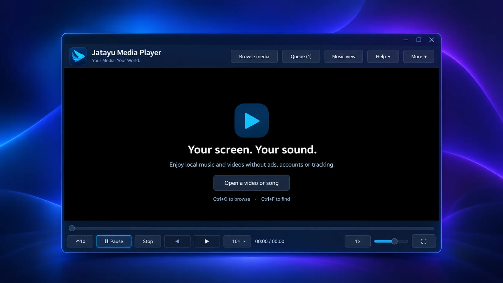Open the Browse media panel
The height and width of the screenshot is (283, 503).
coord(254,57)
